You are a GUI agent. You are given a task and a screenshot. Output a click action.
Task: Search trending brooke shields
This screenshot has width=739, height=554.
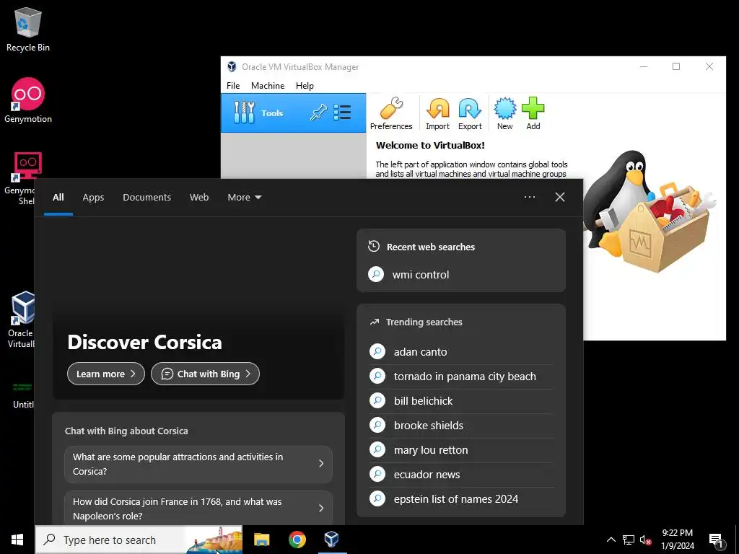pyautogui.click(x=461, y=425)
